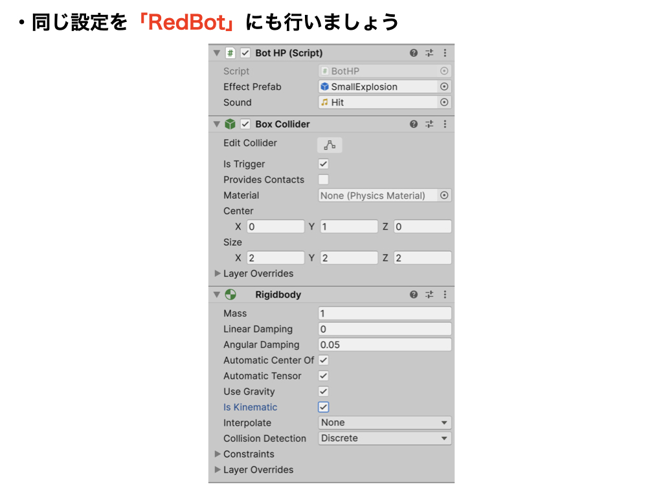Image resolution: width=663 pixels, height=497 pixels.
Task: Open presets for Bot HP script
Action: point(429,53)
